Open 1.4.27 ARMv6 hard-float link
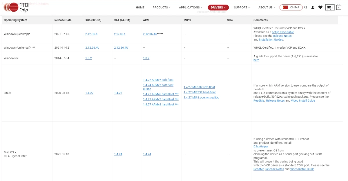 (x=161, y=94)
